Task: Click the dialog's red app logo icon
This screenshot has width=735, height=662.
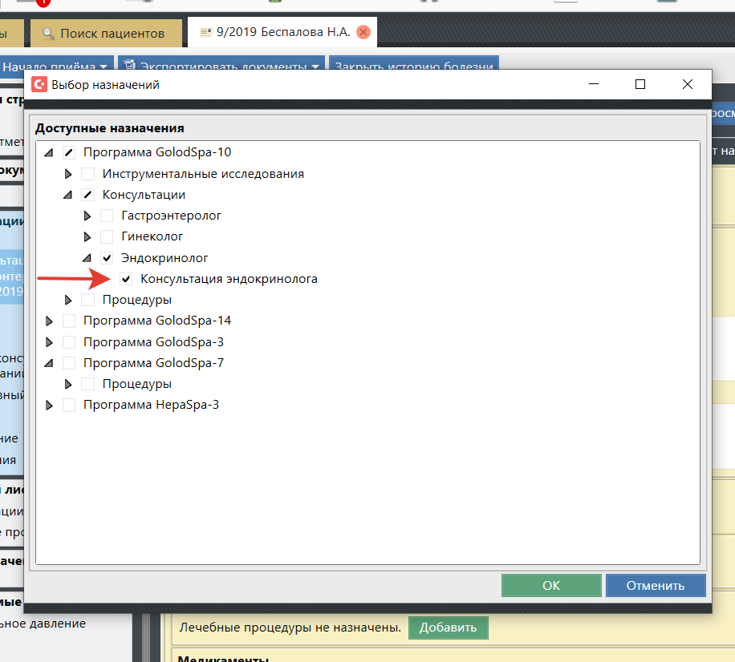Action: coord(39,84)
